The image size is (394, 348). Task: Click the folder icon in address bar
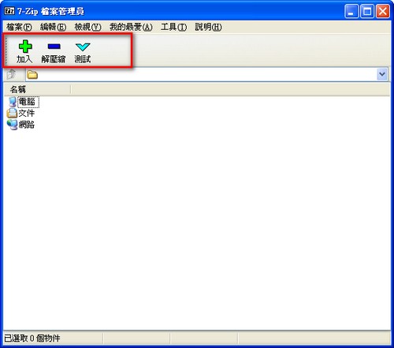(x=32, y=75)
